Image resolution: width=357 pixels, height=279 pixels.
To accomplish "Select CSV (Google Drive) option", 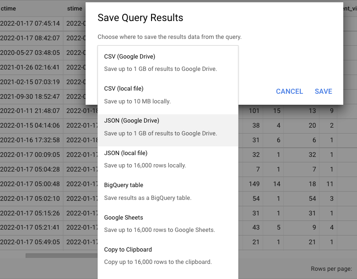I will click(x=168, y=63).
